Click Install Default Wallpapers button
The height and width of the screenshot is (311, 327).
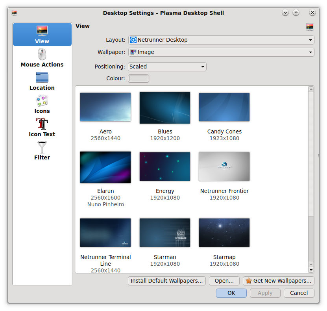click(167, 281)
